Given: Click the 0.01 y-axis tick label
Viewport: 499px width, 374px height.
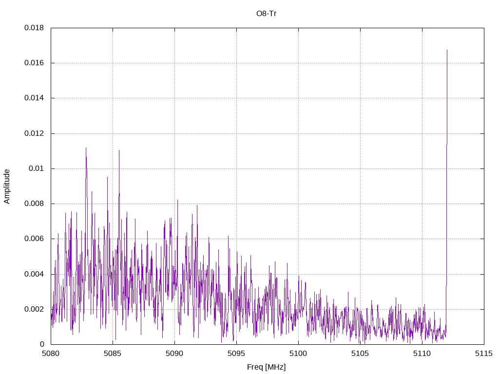Looking at the screenshot, I should click(36, 168).
